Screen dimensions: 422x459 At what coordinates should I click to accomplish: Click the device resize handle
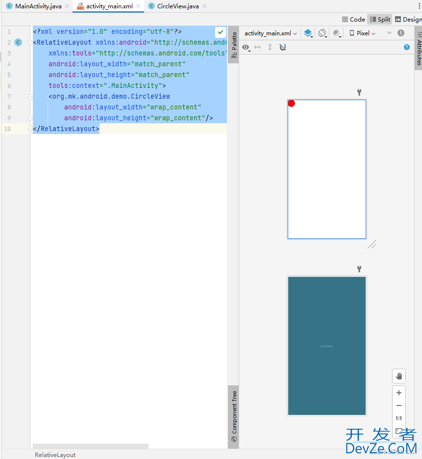(372, 244)
